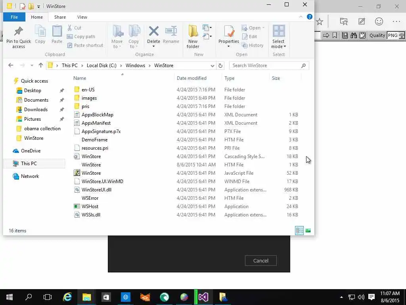This screenshot has width=406, height=305.
Task: Click the Rename icon
Action: (x=171, y=31)
